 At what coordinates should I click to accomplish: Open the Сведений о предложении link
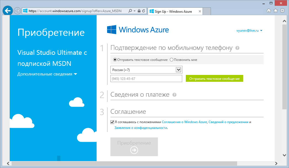(x=228, y=122)
